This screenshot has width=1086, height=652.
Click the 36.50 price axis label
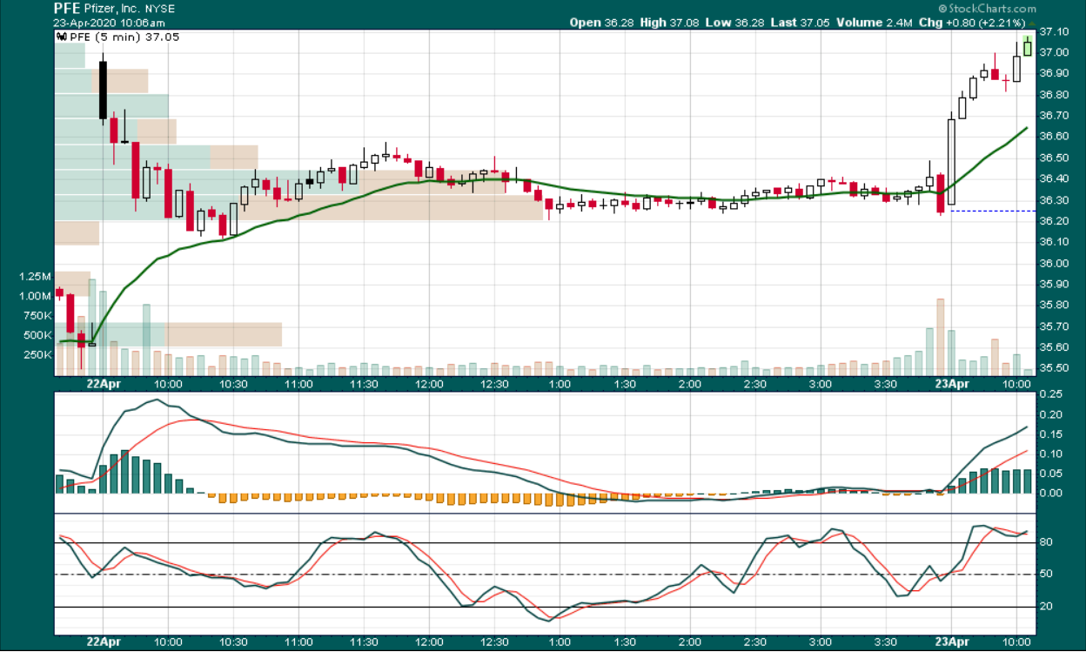pyautogui.click(x=1054, y=158)
